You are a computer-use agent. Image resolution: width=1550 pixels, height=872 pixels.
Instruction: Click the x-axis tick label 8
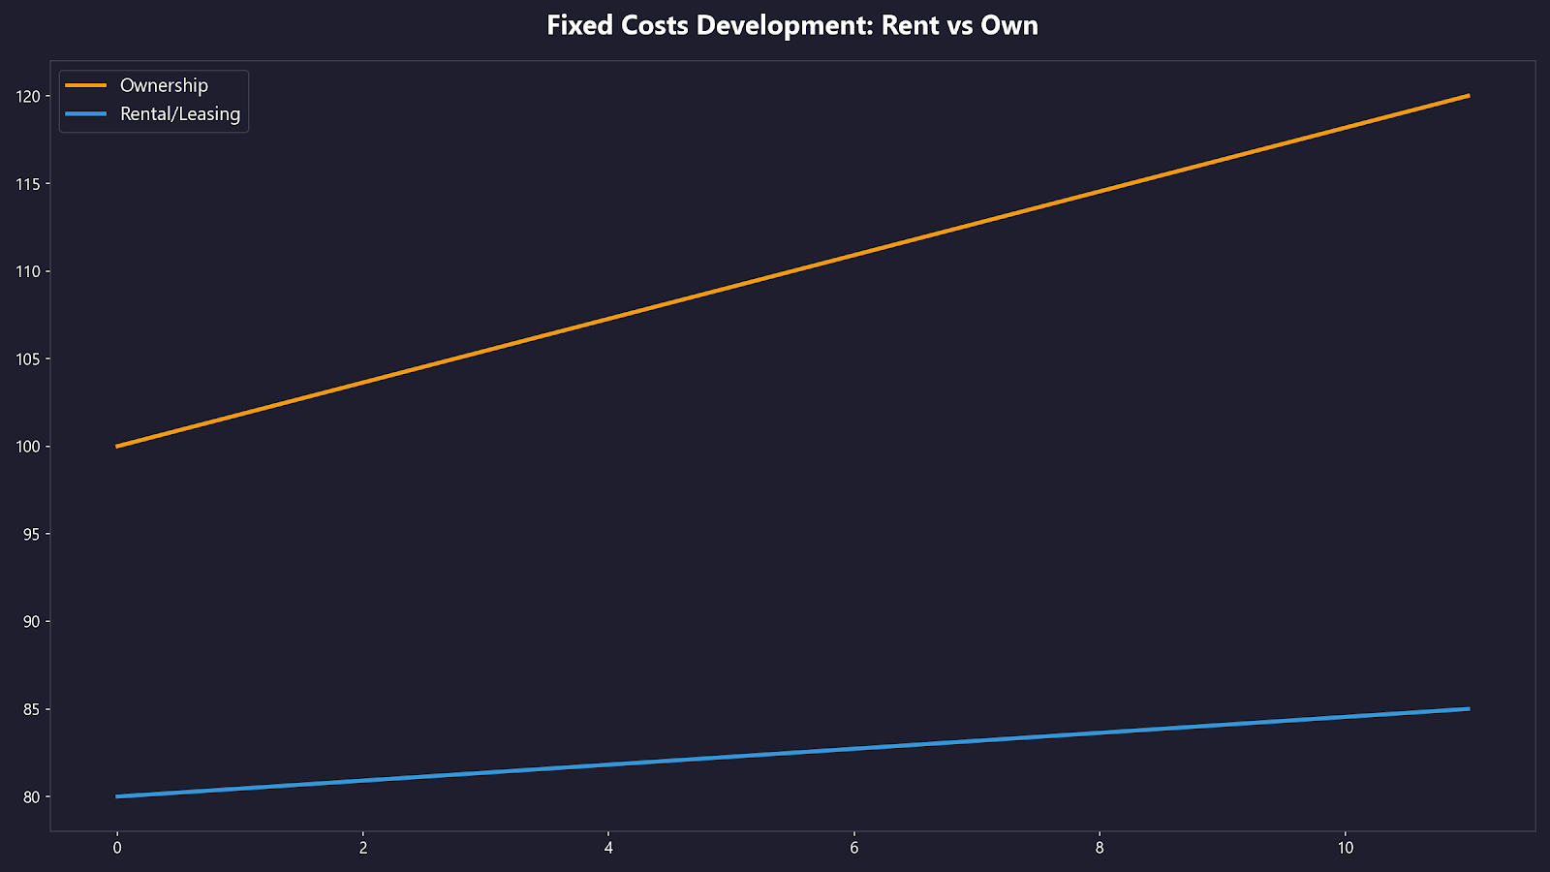click(x=1100, y=848)
